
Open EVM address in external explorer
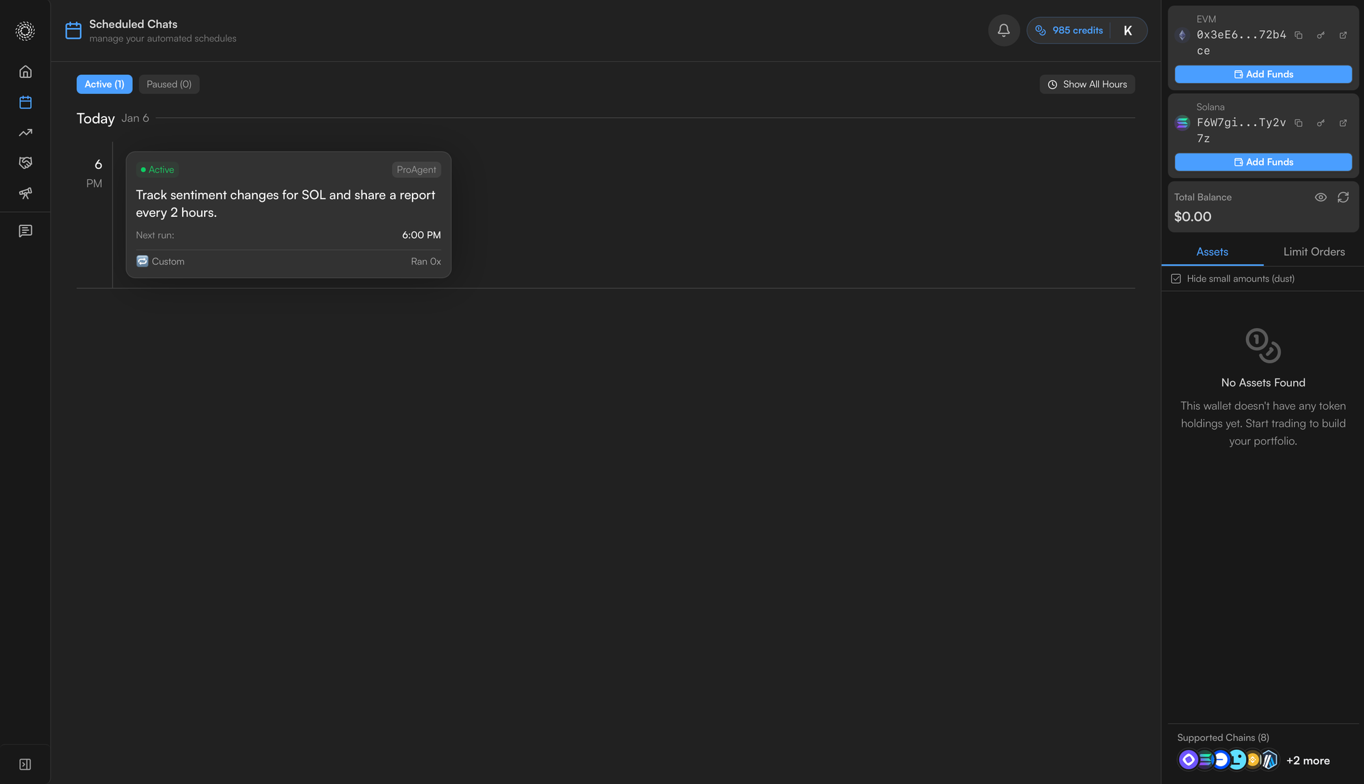pyautogui.click(x=1343, y=35)
